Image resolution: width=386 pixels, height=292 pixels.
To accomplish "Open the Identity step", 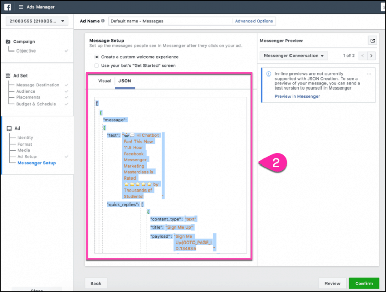I will pos(25,138).
